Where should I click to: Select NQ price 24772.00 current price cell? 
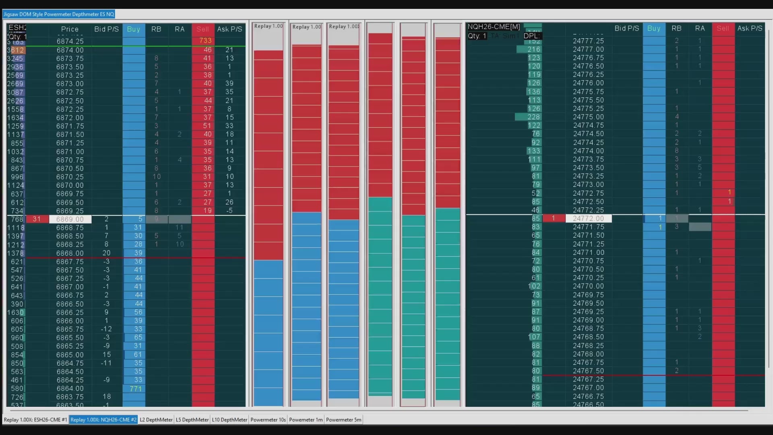click(x=589, y=218)
